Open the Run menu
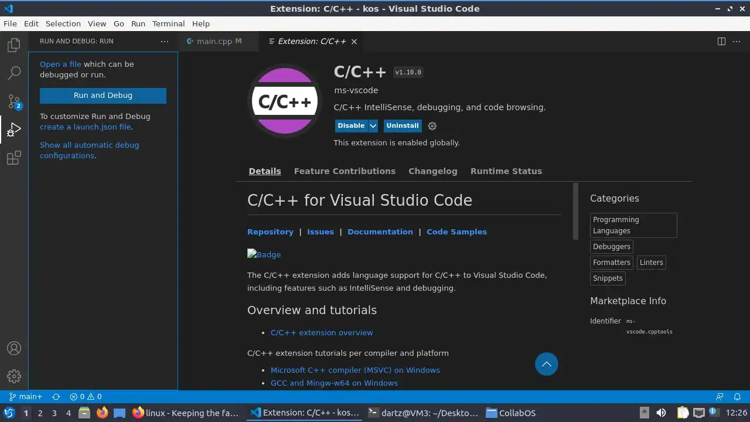 tap(138, 23)
